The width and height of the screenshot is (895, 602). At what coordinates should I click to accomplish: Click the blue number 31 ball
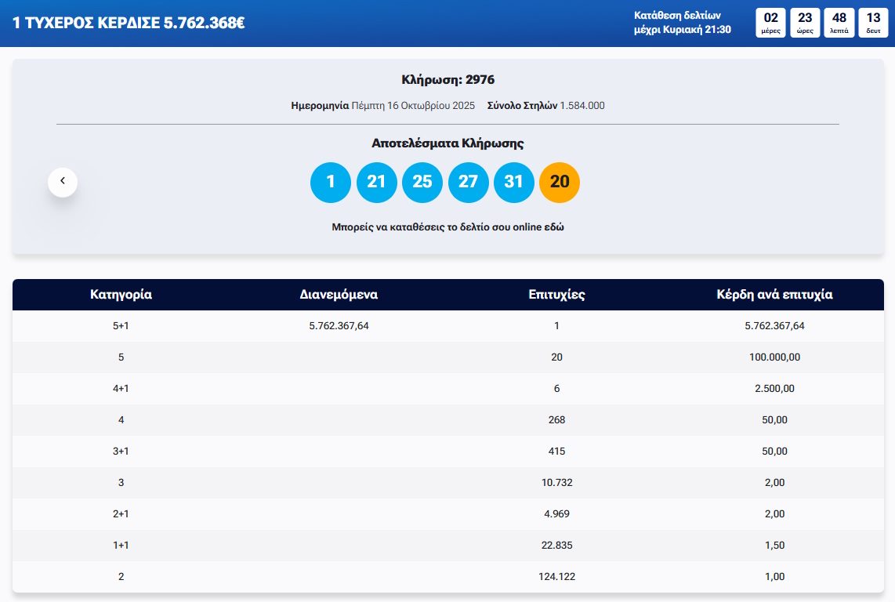[x=513, y=182]
